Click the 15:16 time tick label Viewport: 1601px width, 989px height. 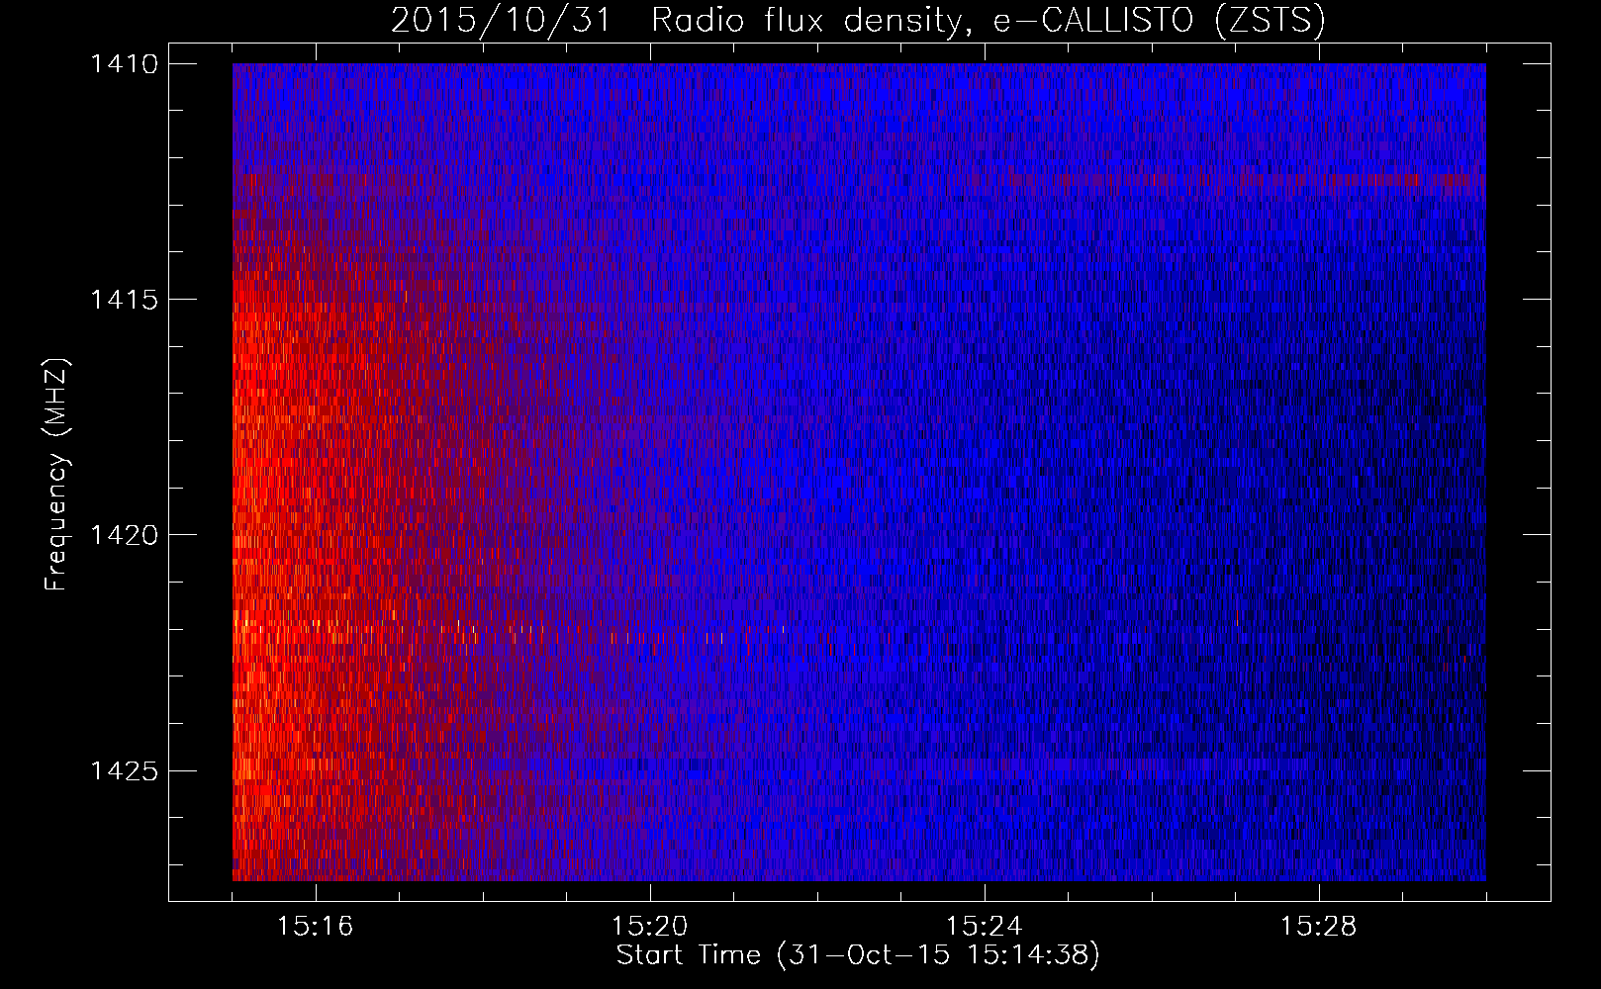[x=316, y=927]
